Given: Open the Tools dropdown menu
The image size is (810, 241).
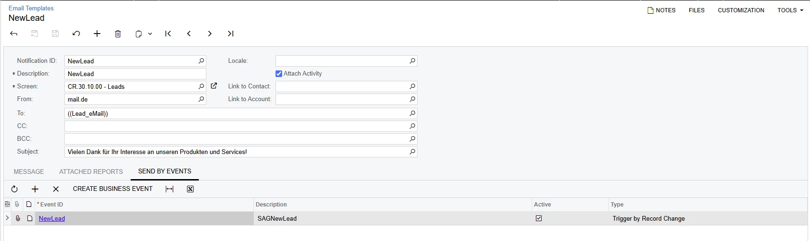Looking at the screenshot, I should [790, 10].
